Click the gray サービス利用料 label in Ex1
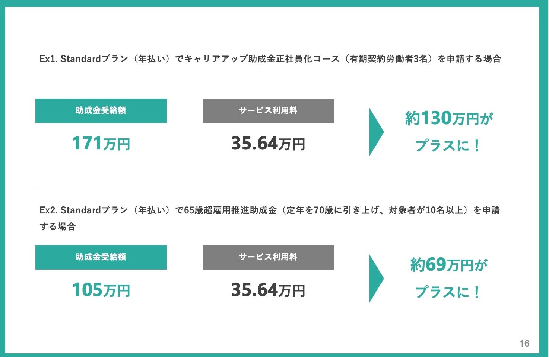The width and height of the screenshot is (549, 357). 268,111
